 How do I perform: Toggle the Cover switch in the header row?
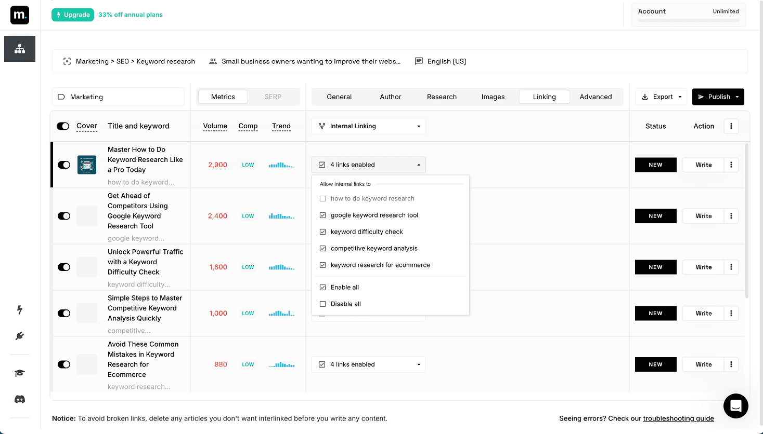[63, 126]
